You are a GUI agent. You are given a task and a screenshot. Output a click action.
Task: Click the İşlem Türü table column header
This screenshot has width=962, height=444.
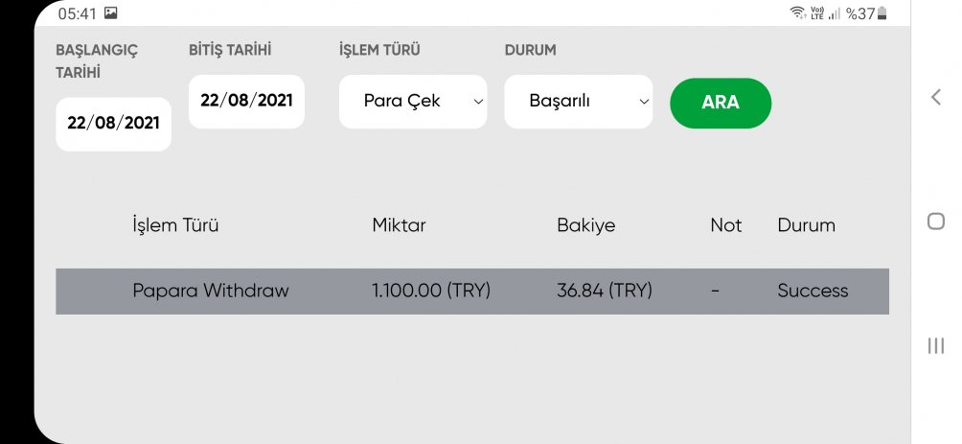[x=175, y=225]
